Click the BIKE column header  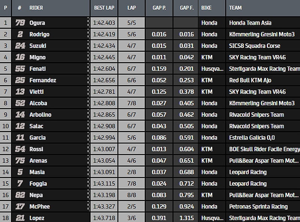207,7
